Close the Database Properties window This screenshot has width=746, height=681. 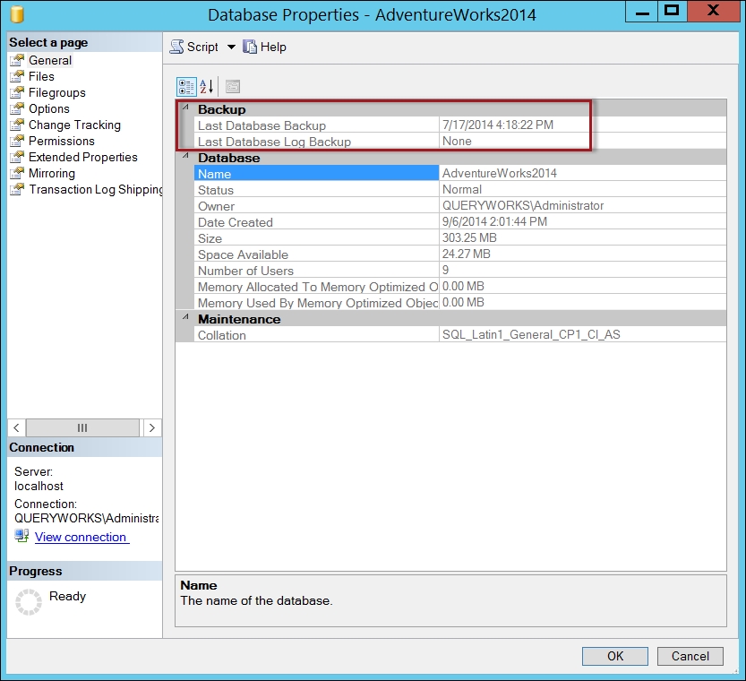pos(713,12)
